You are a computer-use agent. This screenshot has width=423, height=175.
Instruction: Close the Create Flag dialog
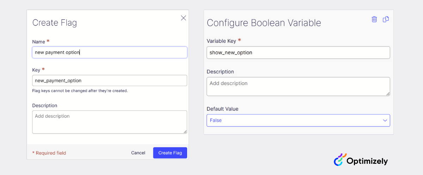click(x=183, y=18)
